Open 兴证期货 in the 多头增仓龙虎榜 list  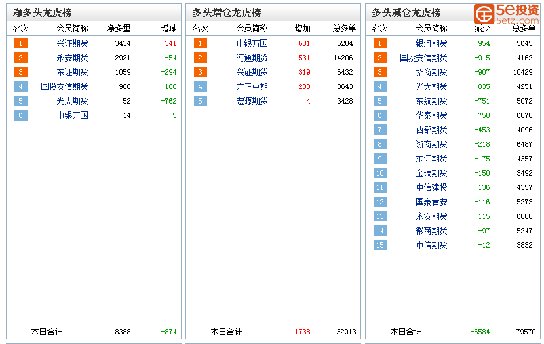pyautogui.click(x=252, y=72)
